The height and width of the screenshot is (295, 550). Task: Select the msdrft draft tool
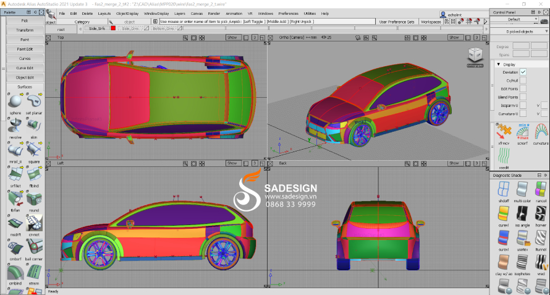coord(15,223)
